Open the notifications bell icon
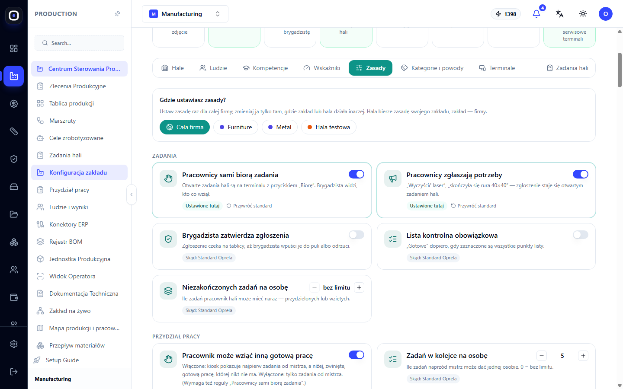 click(x=536, y=14)
